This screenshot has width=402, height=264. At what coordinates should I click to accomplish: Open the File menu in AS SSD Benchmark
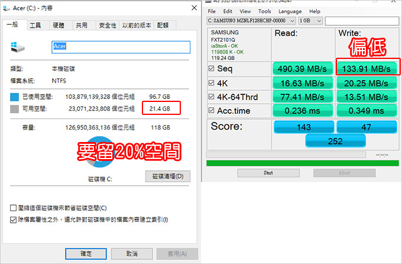[212, 11]
